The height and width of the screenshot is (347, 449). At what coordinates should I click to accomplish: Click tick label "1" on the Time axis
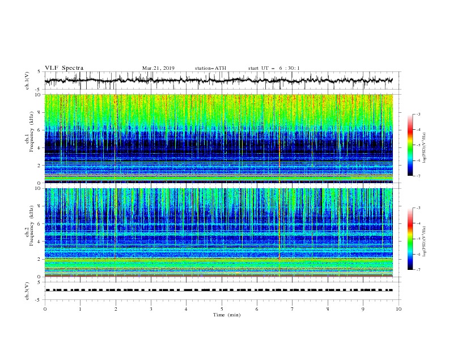tap(80, 309)
